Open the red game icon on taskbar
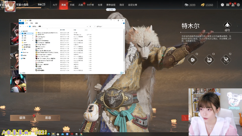 pyautogui.click(x=72, y=134)
